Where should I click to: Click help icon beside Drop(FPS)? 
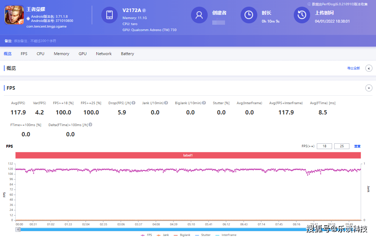pos(134,103)
